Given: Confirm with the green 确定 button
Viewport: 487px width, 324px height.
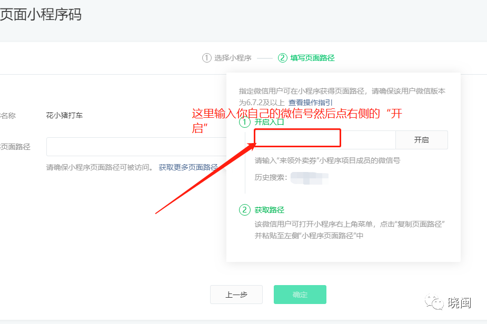Looking at the screenshot, I should (300, 295).
